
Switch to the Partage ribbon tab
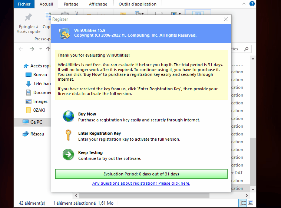pyautogui.click(x=71, y=4)
